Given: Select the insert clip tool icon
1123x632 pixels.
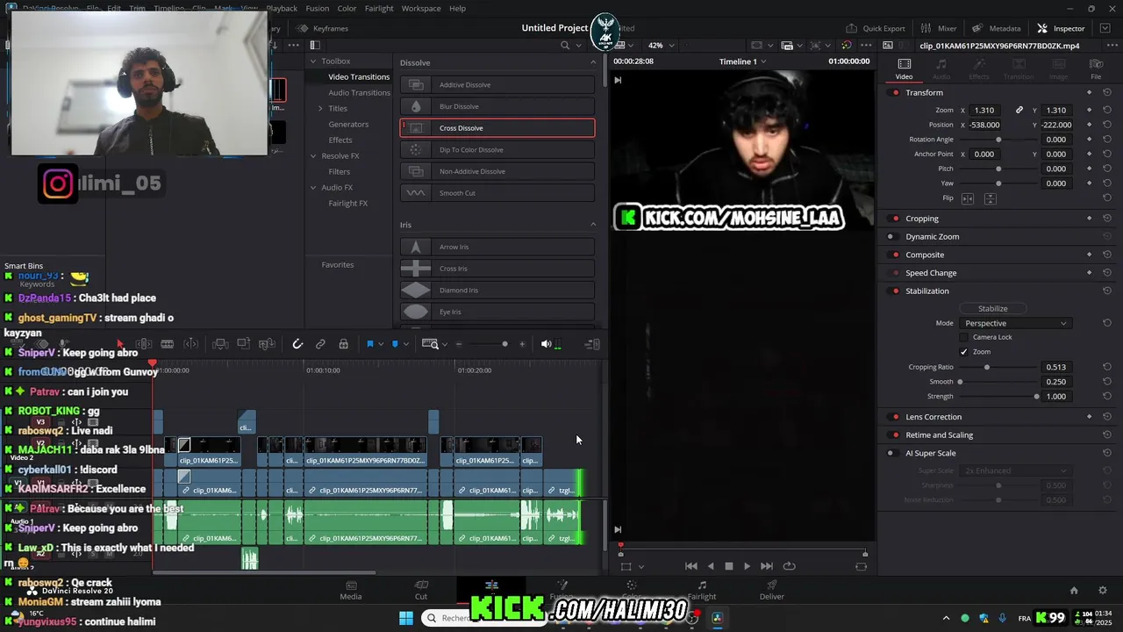Looking at the screenshot, I should coord(220,344).
